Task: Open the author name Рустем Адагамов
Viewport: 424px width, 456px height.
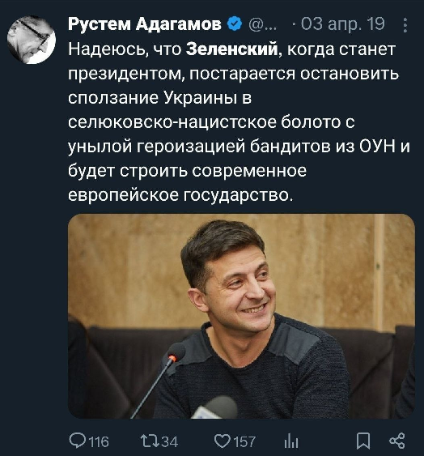Action: (145, 23)
